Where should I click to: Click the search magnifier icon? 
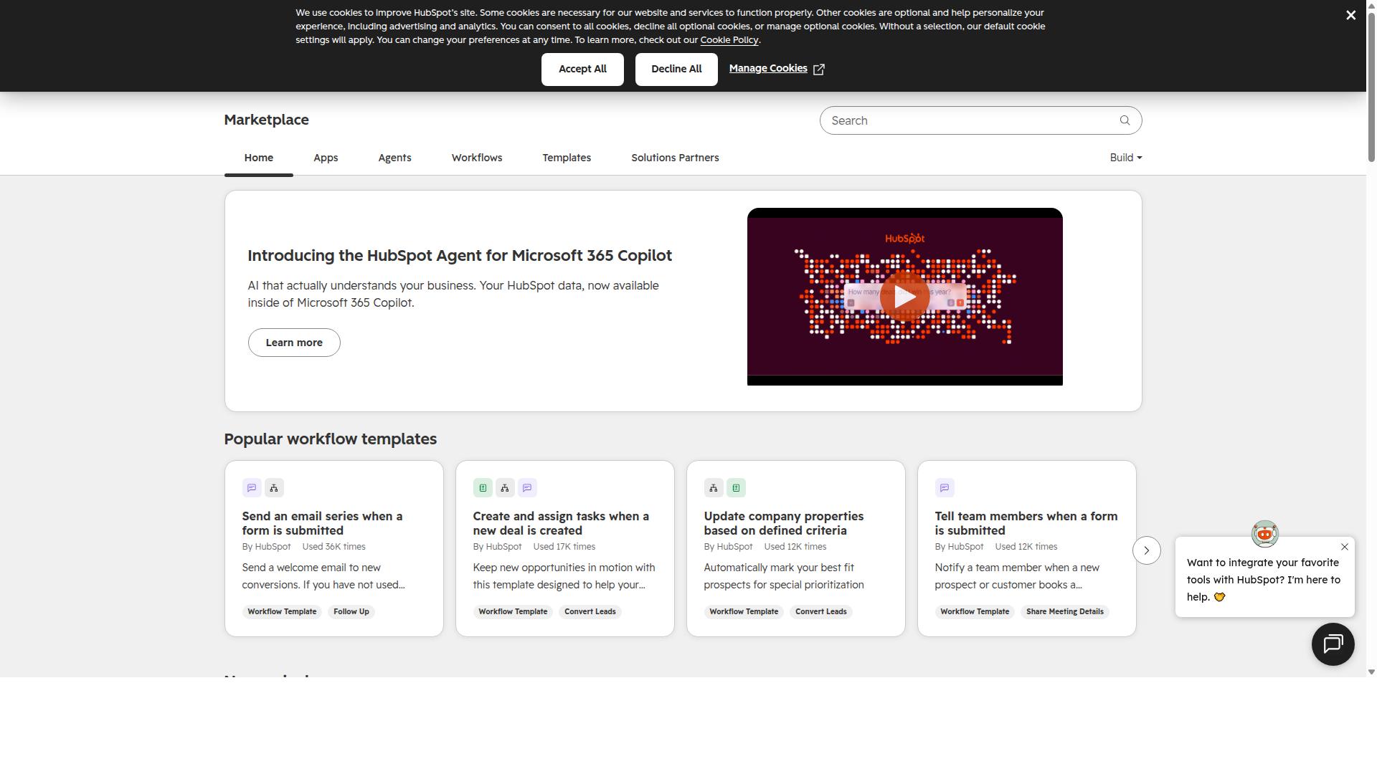(1125, 120)
